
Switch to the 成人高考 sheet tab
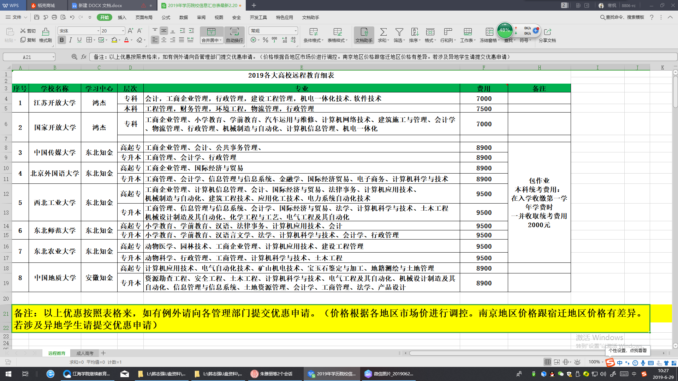coord(85,353)
